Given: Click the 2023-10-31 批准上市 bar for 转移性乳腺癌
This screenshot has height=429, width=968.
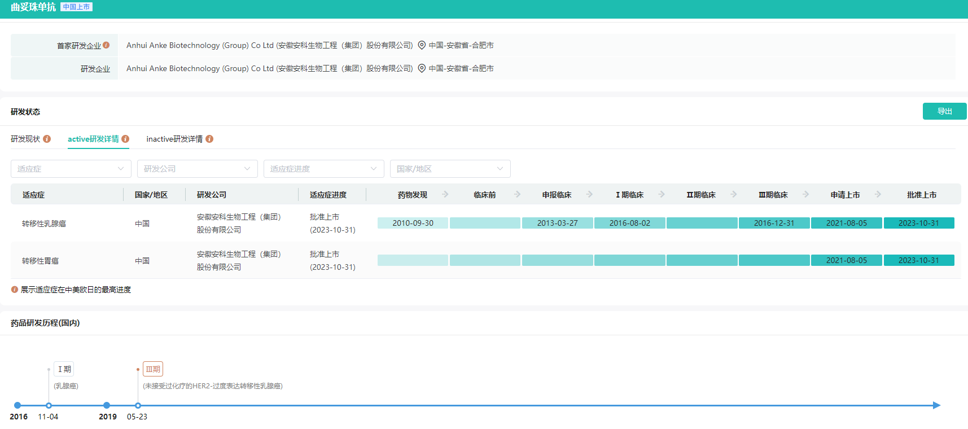Looking at the screenshot, I should click(918, 223).
